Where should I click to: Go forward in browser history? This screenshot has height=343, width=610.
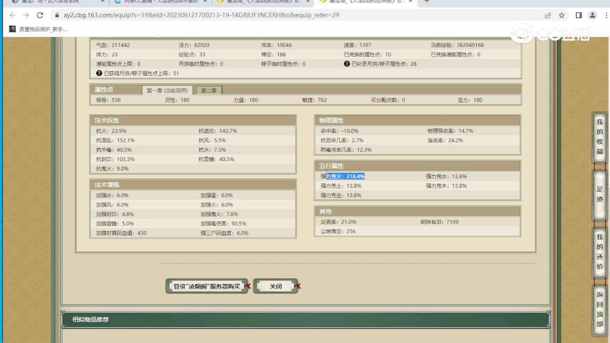click(26, 15)
